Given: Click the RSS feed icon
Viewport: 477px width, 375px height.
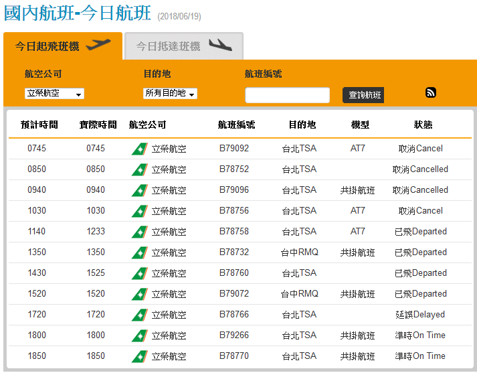Looking at the screenshot, I should 430,92.
